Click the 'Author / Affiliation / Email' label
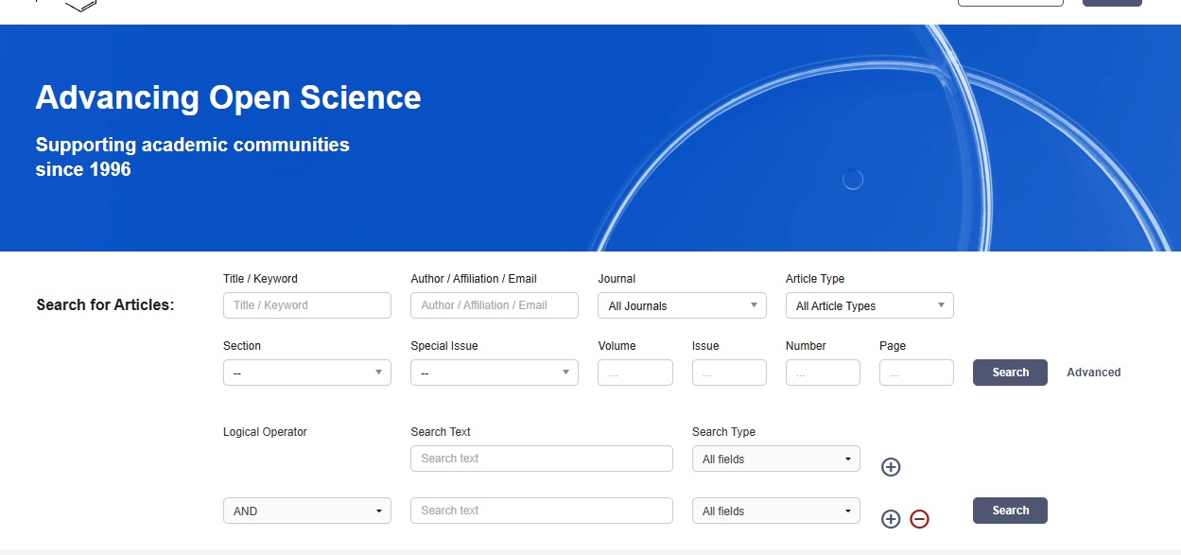The image size is (1181, 555). tap(474, 279)
